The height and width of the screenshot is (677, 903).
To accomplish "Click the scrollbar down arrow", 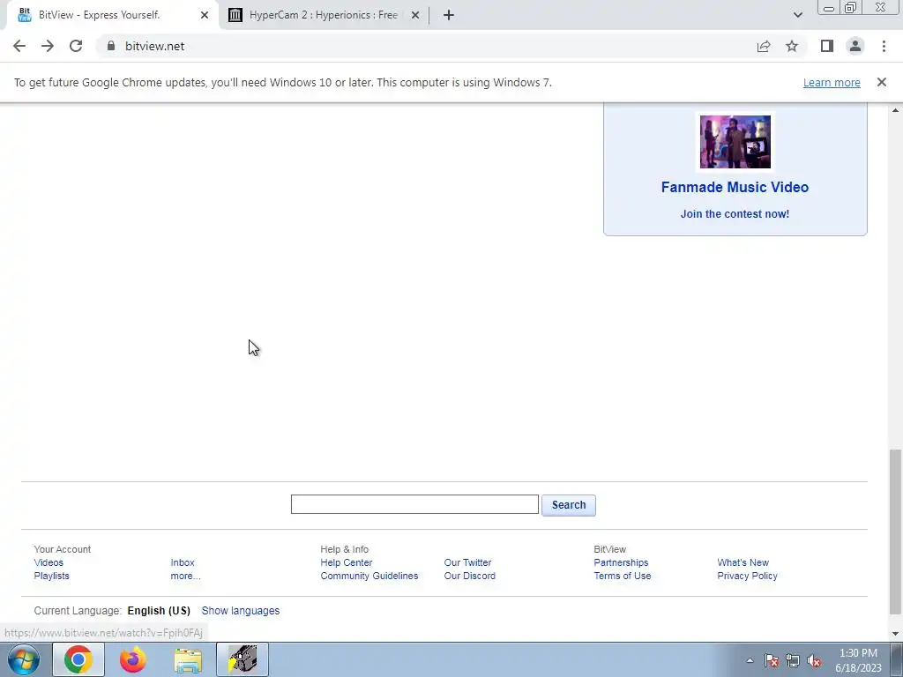I will click(x=895, y=634).
